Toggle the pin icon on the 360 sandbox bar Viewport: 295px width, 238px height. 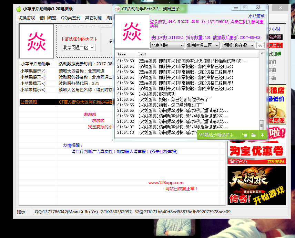[x=263, y=135]
